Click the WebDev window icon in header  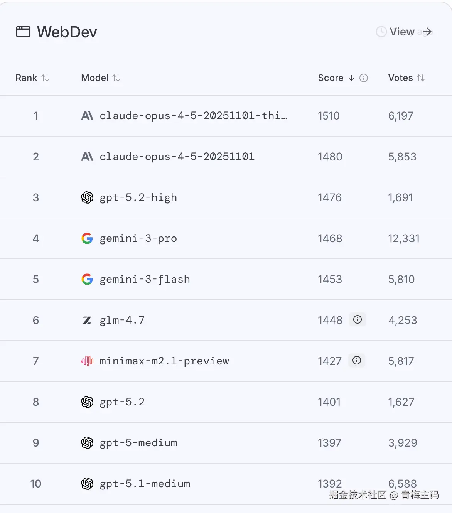[x=23, y=32]
